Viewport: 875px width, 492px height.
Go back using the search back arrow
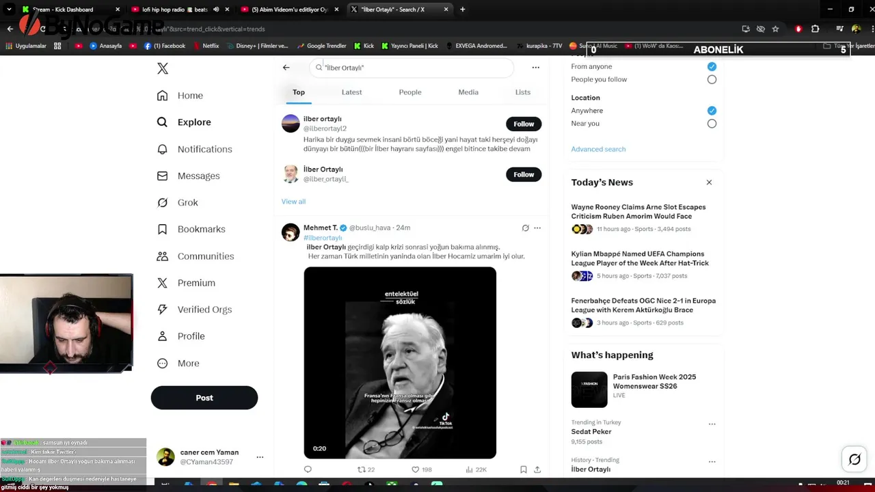click(x=286, y=68)
